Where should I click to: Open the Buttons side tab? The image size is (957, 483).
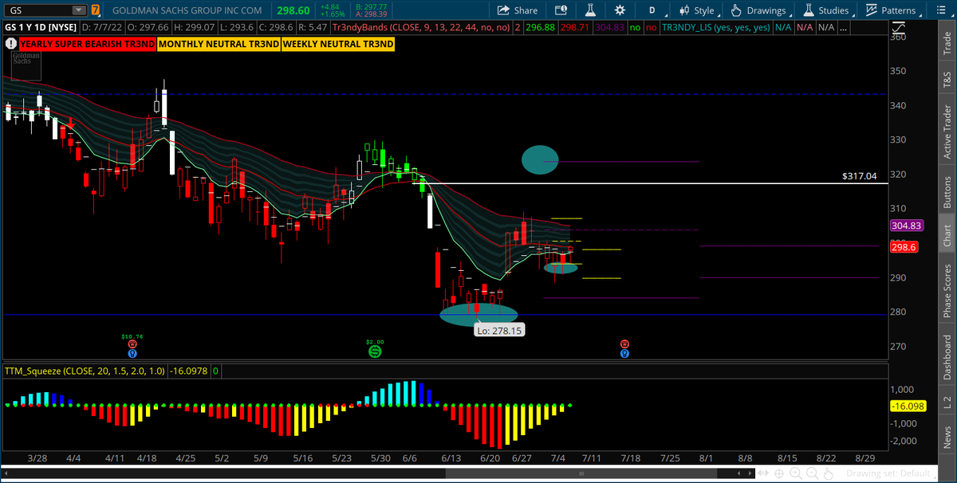click(x=947, y=191)
